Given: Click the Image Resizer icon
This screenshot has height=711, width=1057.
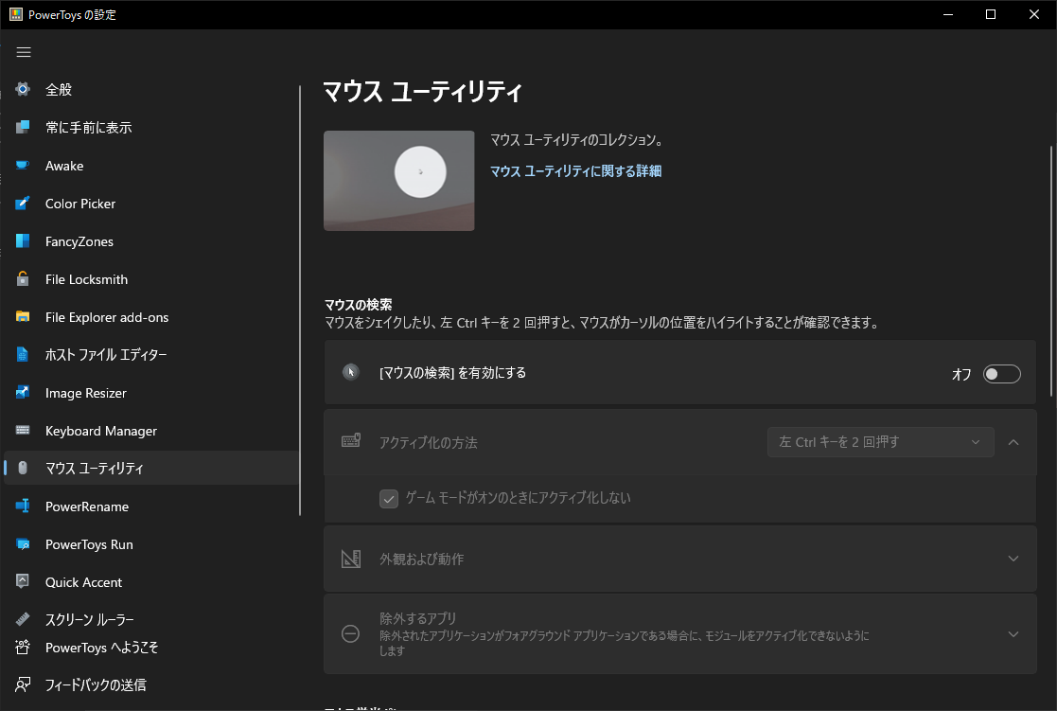Looking at the screenshot, I should [23, 393].
